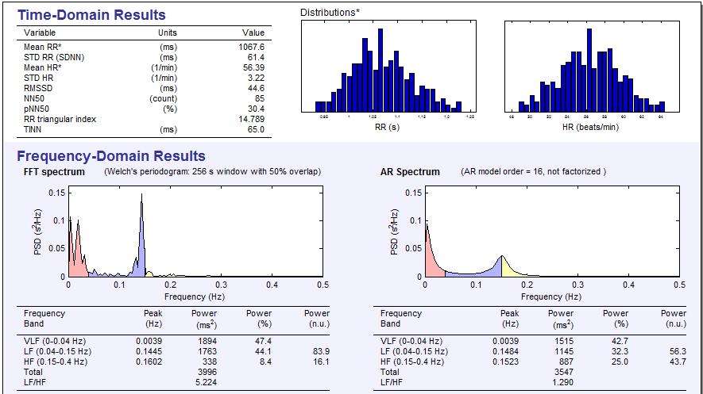Screen dimensions: 703x394
Task: Click the Distributions* label
Action: [x=328, y=13]
